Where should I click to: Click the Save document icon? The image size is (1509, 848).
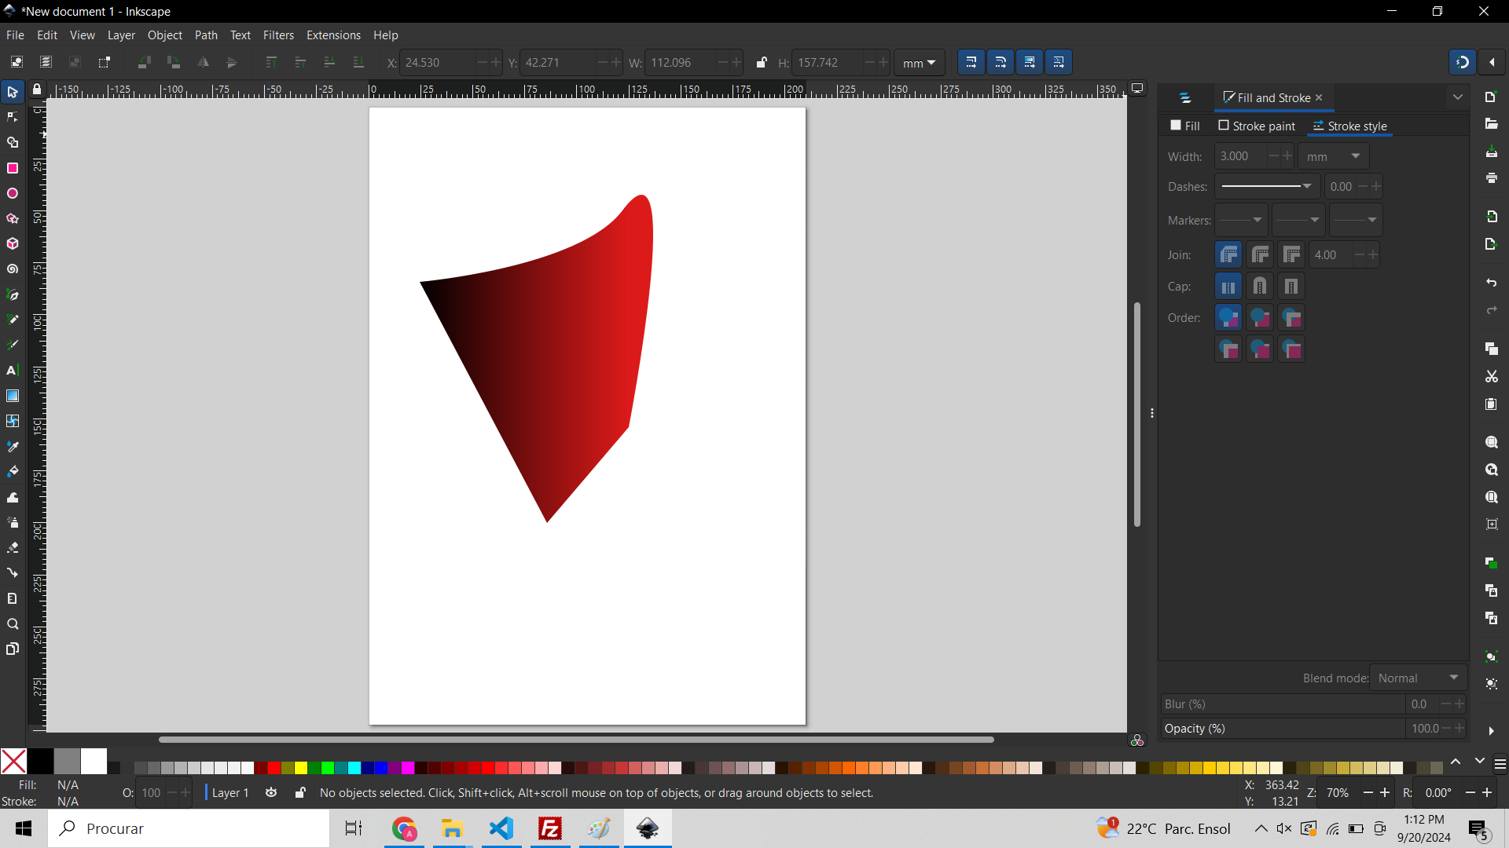click(1491, 152)
